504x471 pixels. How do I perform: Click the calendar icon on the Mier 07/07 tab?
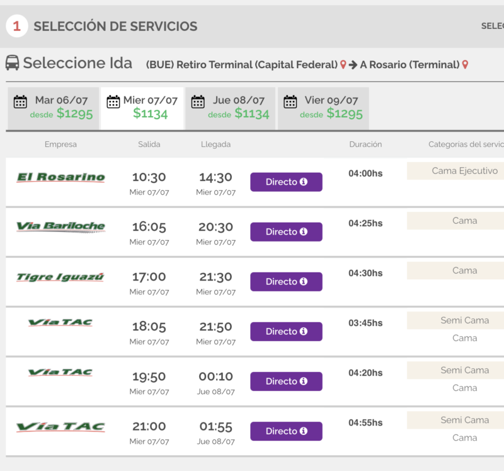click(x=113, y=102)
